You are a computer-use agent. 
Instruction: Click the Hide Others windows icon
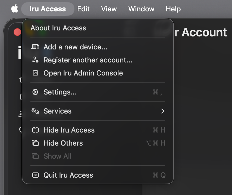pos(35,143)
